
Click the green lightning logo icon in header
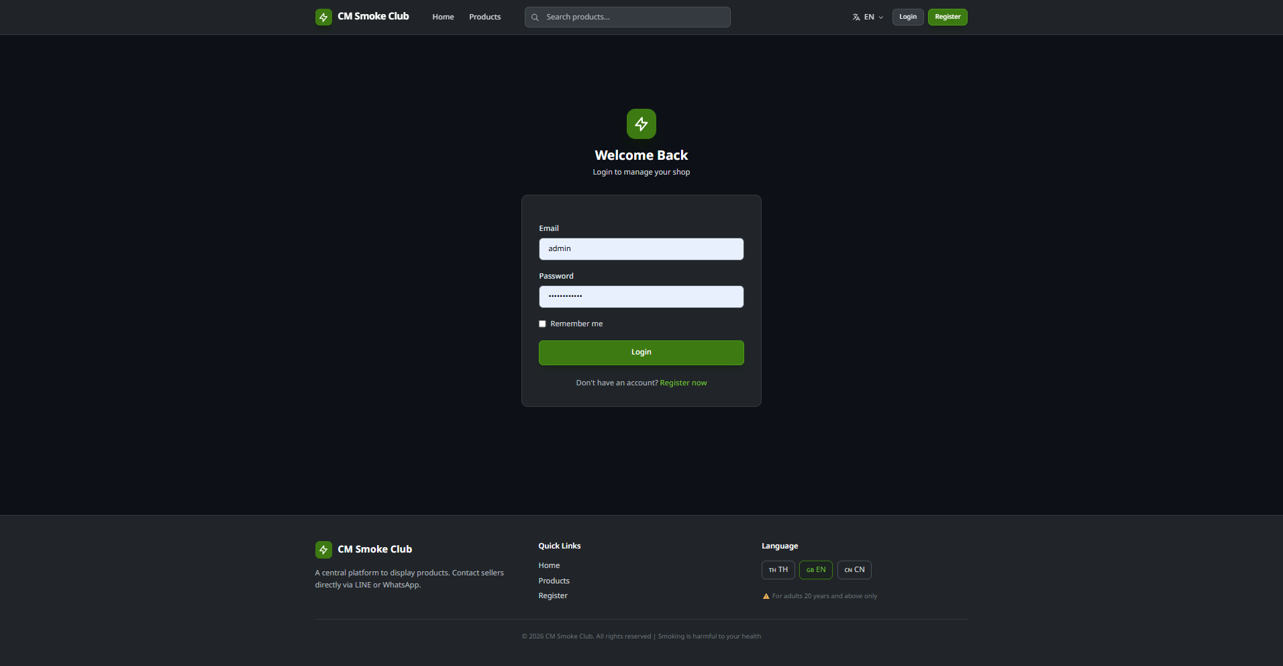(x=323, y=17)
